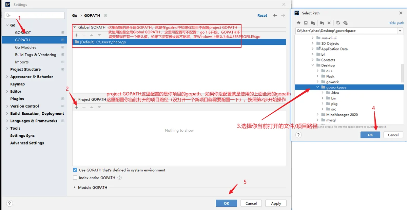The width and height of the screenshot is (407, 210).
Task: Click the path text field in Select Path
Action: point(346,31)
